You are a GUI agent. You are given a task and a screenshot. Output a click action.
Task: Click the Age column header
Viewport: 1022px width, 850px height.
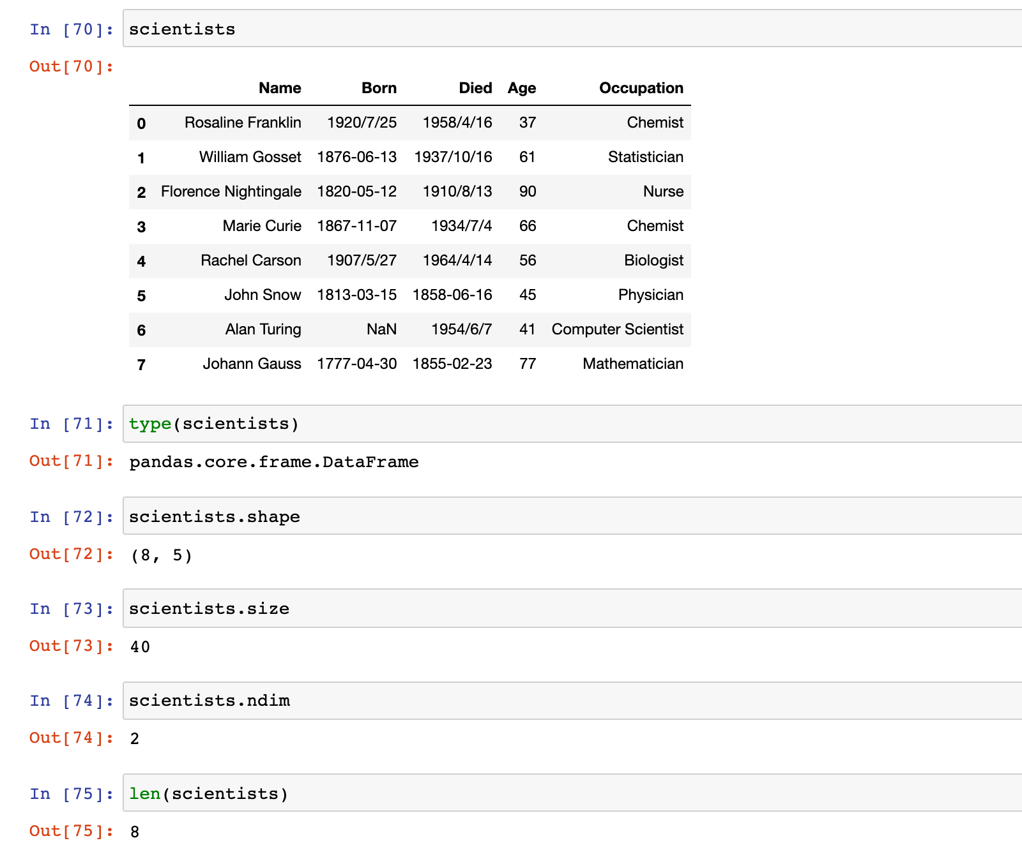(522, 88)
